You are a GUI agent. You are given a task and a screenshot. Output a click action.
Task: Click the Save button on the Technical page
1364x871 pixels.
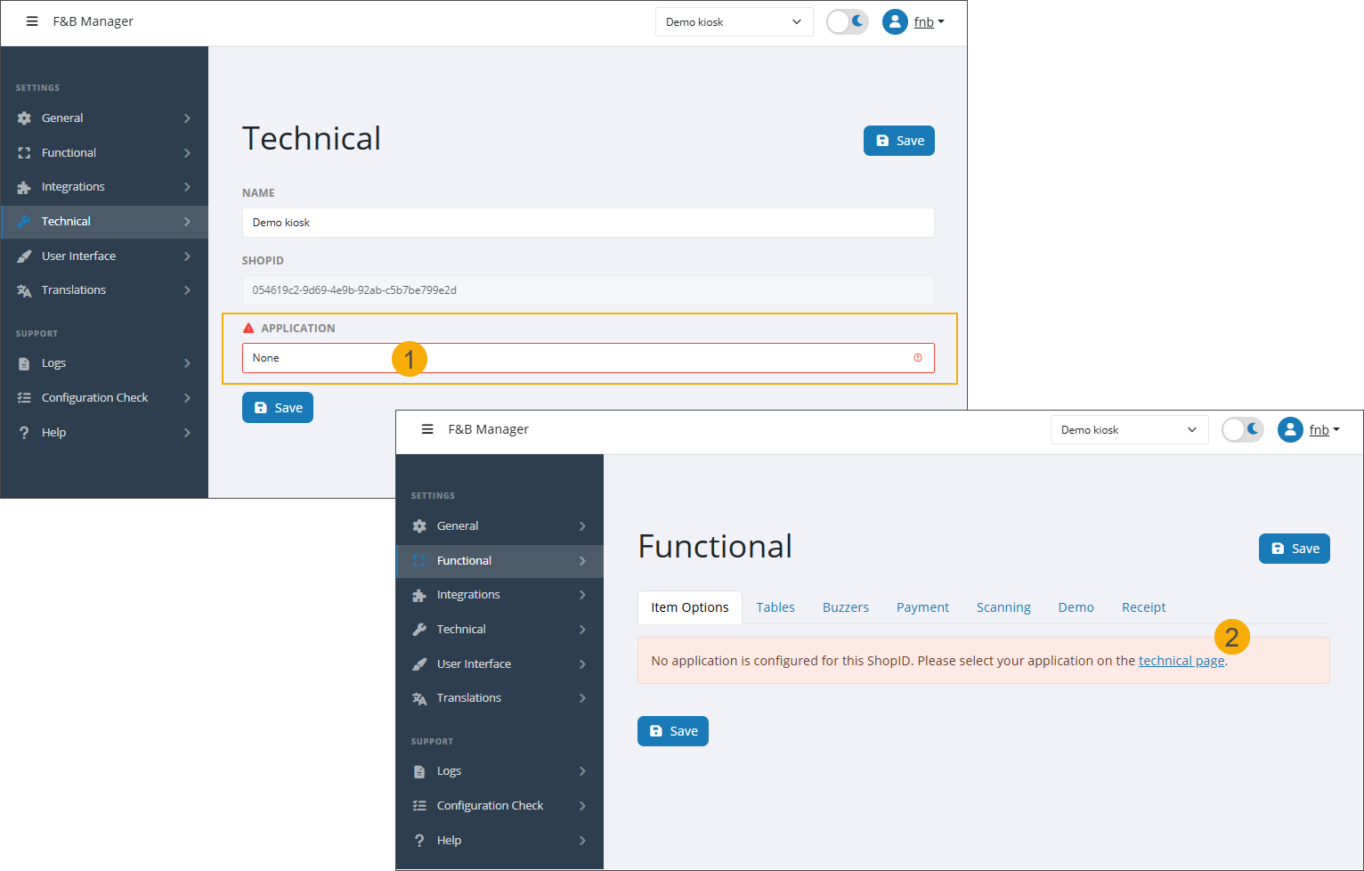(898, 140)
